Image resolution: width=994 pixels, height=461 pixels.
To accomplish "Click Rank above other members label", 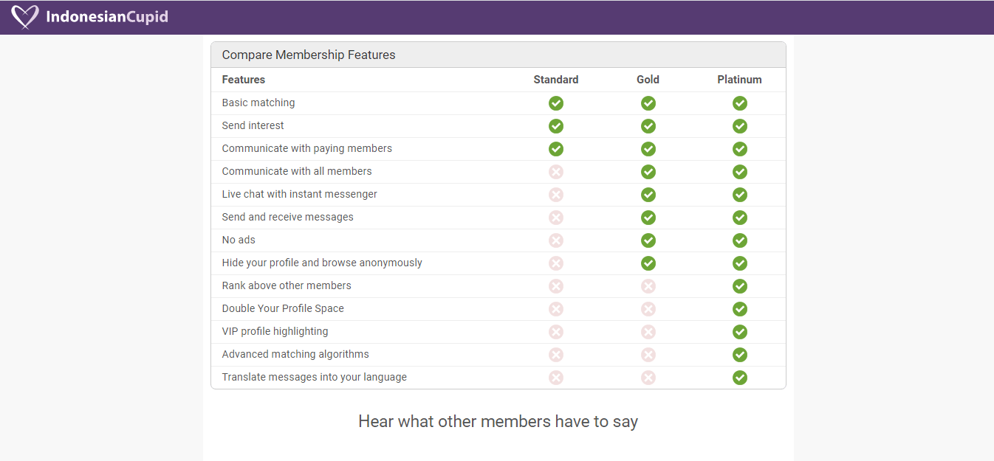I will [x=287, y=285].
